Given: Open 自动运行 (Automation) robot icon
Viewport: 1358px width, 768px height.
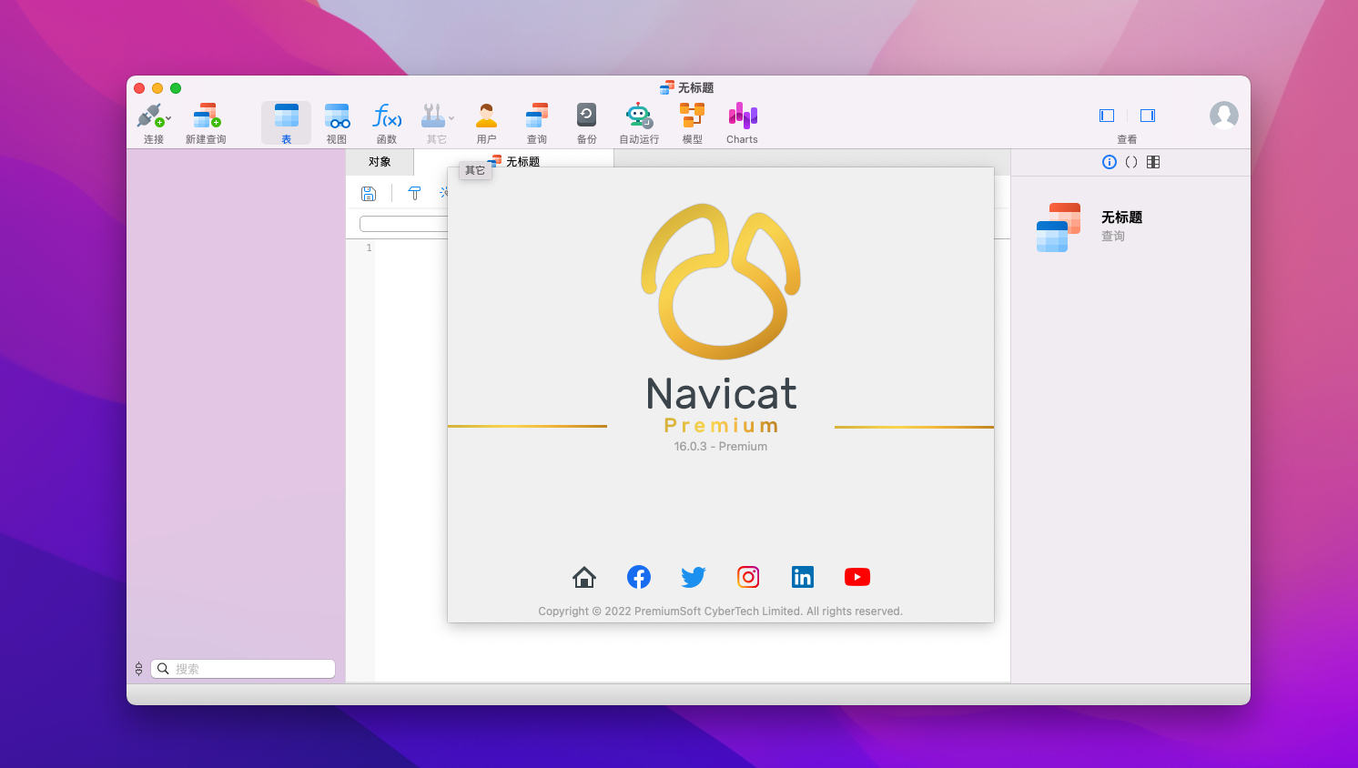Looking at the screenshot, I should pos(639,117).
